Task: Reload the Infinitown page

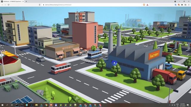Action: click(9, 5)
